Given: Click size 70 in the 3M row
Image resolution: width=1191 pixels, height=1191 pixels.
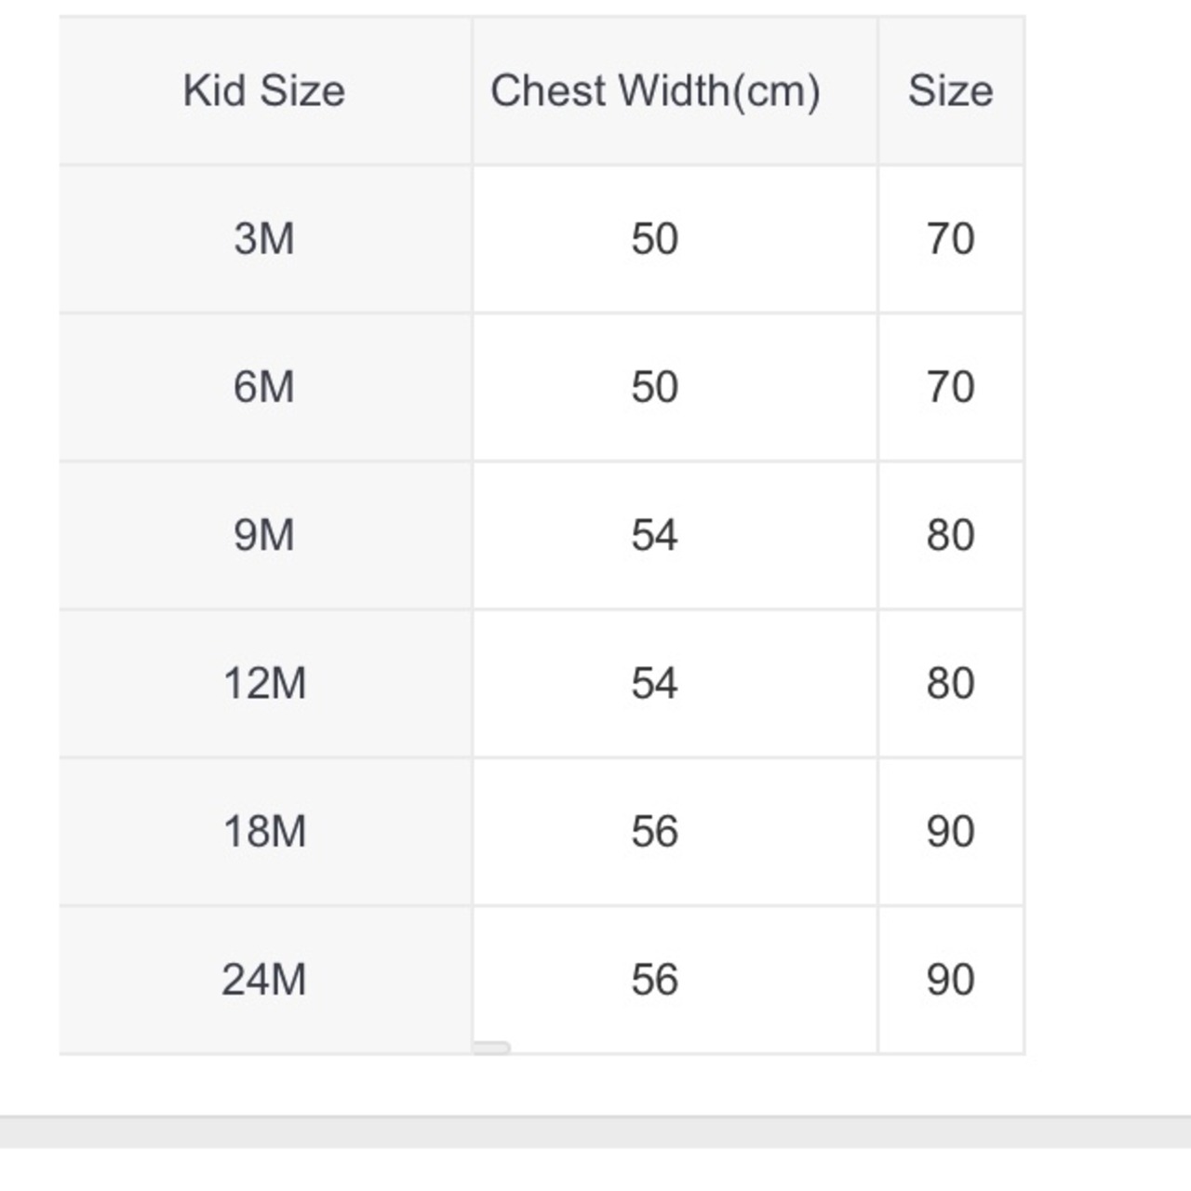Looking at the screenshot, I should tap(950, 239).
